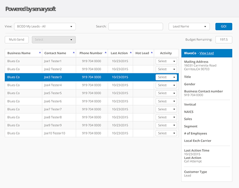This screenshot has width=239, height=188.
Task: Click the Last Action column header text
Action: pos(119,53)
